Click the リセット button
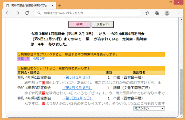185x120 pixels. point(103,24)
